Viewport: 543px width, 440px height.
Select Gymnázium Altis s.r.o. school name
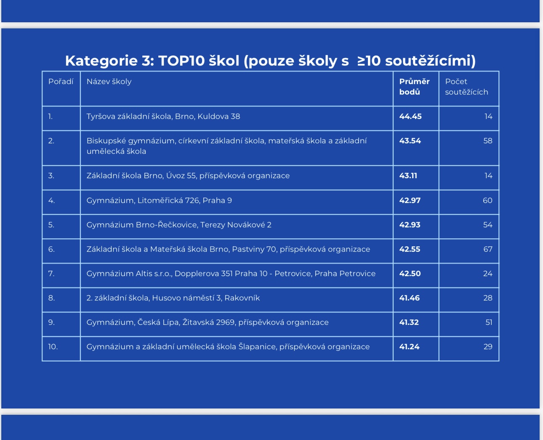(231, 274)
